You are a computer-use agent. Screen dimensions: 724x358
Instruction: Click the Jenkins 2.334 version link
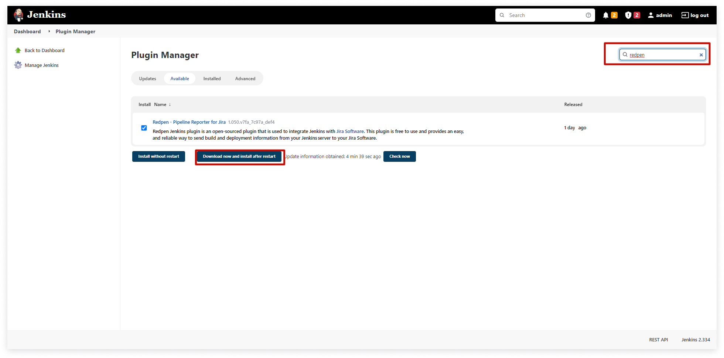pyautogui.click(x=696, y=340)
